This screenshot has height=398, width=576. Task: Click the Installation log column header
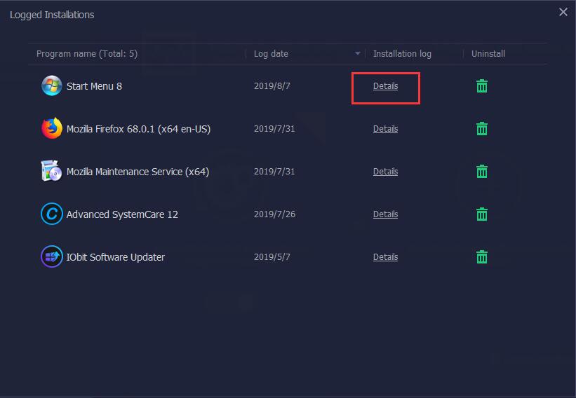pos(402,54)
